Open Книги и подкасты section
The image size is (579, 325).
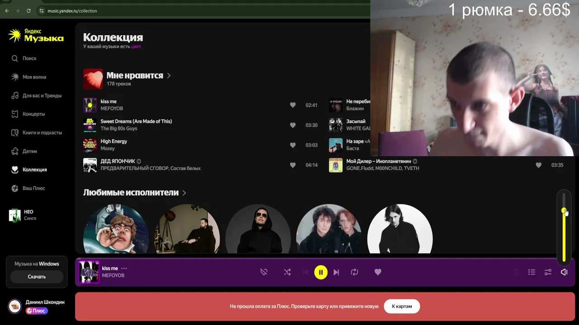[x=42, y=132]
